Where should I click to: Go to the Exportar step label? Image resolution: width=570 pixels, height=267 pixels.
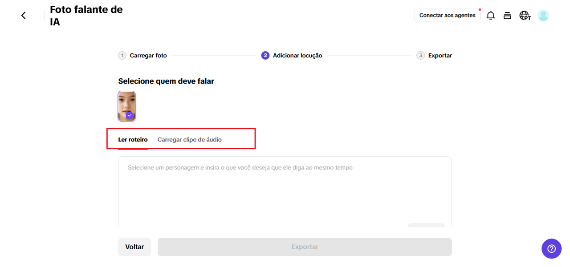coord(440,56)
